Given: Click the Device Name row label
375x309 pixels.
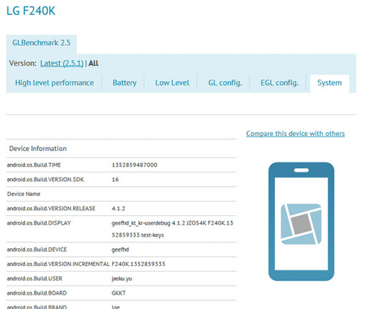Looking at the screenshot, I should 24,194.
